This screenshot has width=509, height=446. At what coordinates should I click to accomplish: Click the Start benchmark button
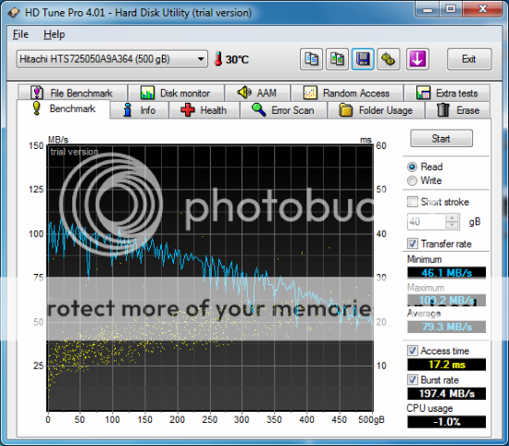pyautogui.click(x=441, y=139)
